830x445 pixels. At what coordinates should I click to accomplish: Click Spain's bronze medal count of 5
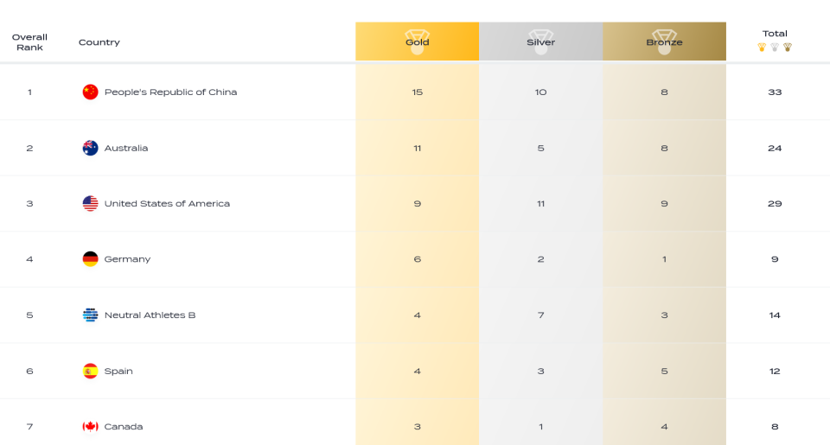coord(664,372)
